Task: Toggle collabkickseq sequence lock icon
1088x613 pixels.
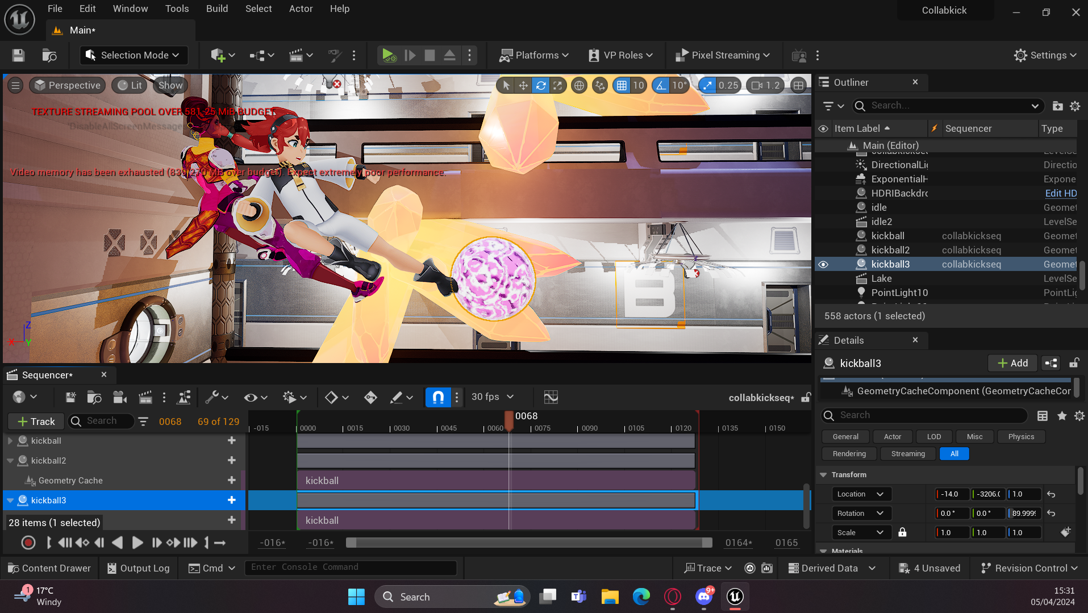Action: pos(806,398)
